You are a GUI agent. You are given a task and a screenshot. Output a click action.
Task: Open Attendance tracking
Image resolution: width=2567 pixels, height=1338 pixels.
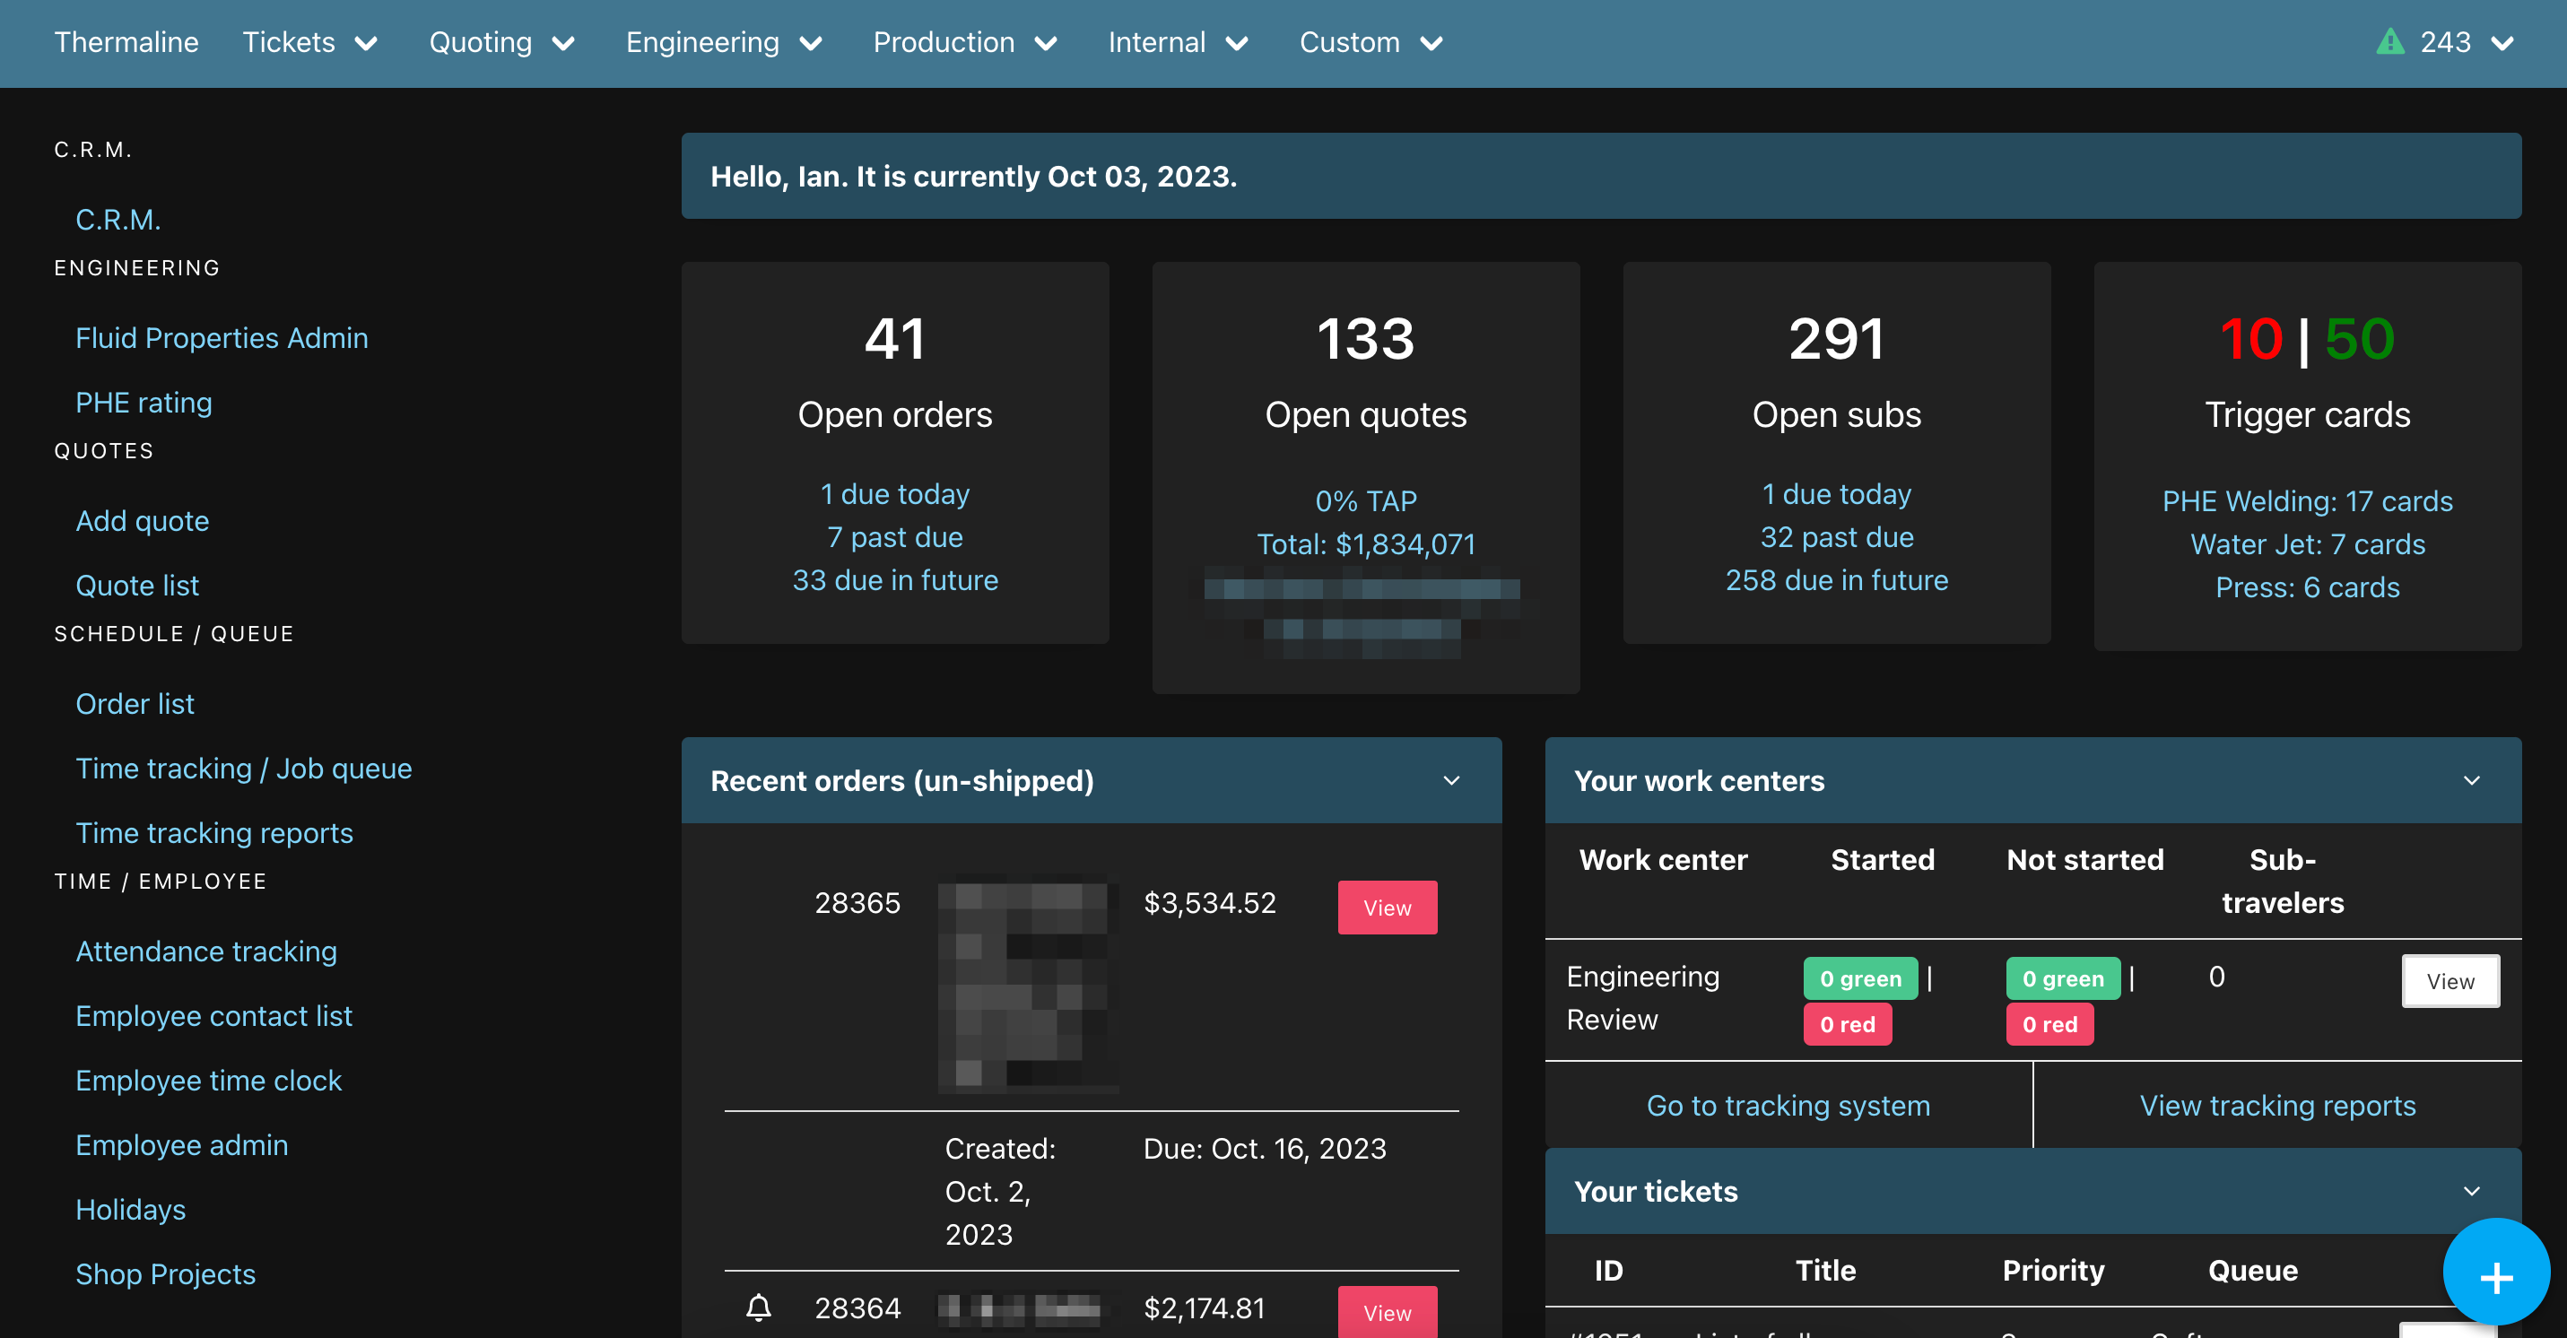(206, 951)
